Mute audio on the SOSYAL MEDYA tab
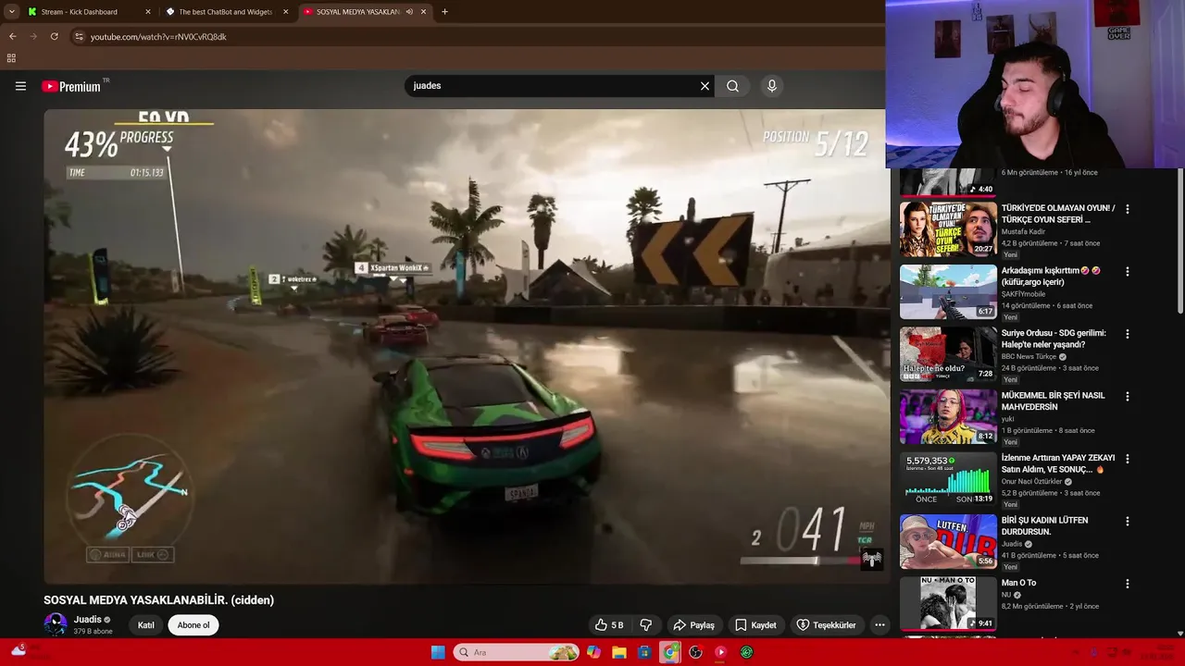The width and height of the screenshot is (1185, 666). 409,12
